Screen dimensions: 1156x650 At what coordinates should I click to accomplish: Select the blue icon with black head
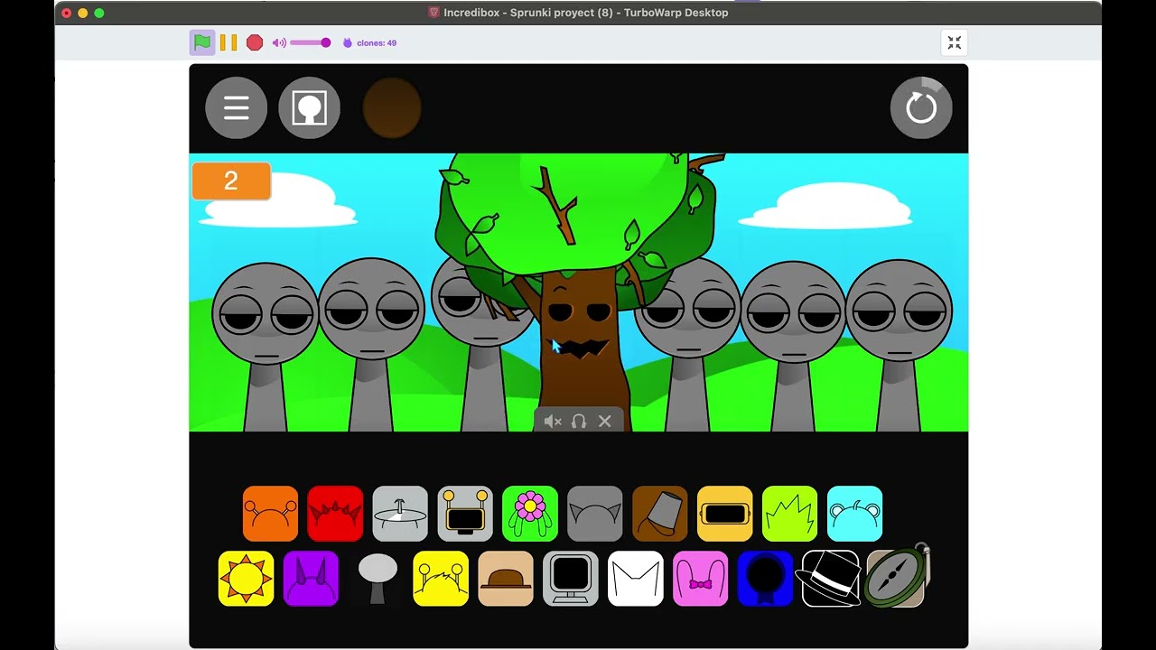click(x=766, y=579)
